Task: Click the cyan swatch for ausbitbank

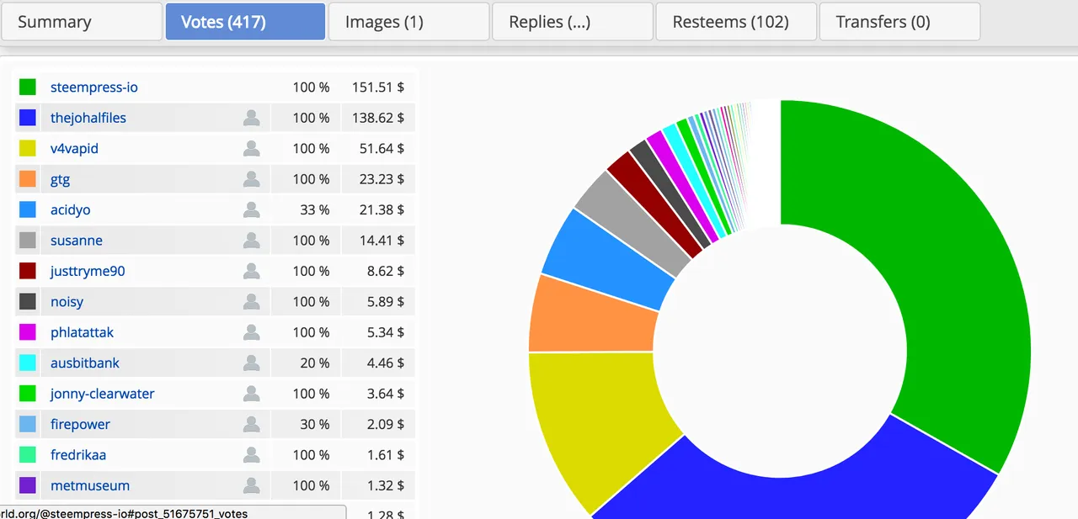Action: click(x=27, y=363)
